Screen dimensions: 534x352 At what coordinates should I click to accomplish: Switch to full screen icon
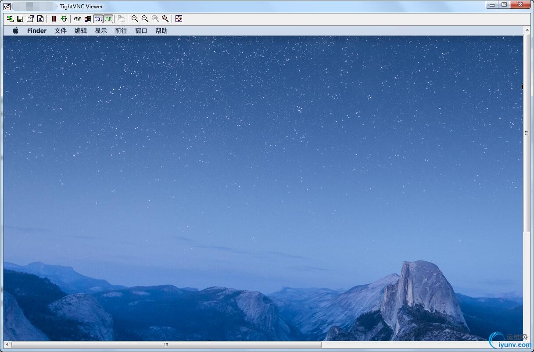(x=179, y=19)
